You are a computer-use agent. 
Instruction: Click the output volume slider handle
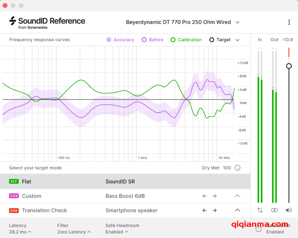pos(289,66)
